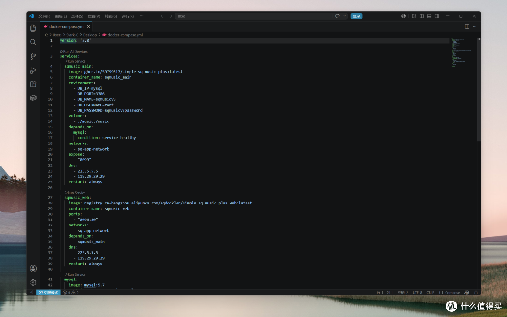Change file encoding via UTF-8
Viewport: 507px width, 317px height.
point(417,293)
